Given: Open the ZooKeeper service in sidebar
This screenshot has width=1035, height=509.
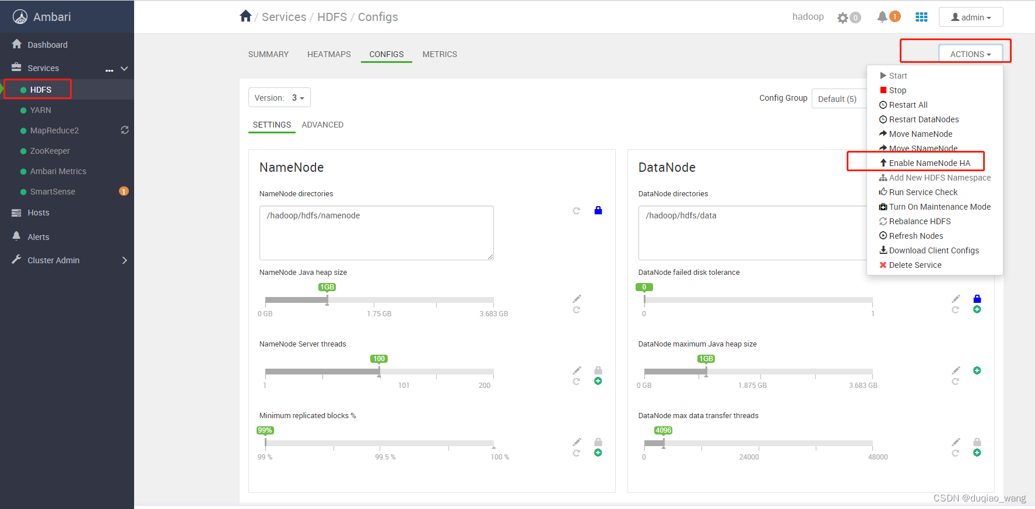Looking at the screenshot, I should tap(50, 151).
